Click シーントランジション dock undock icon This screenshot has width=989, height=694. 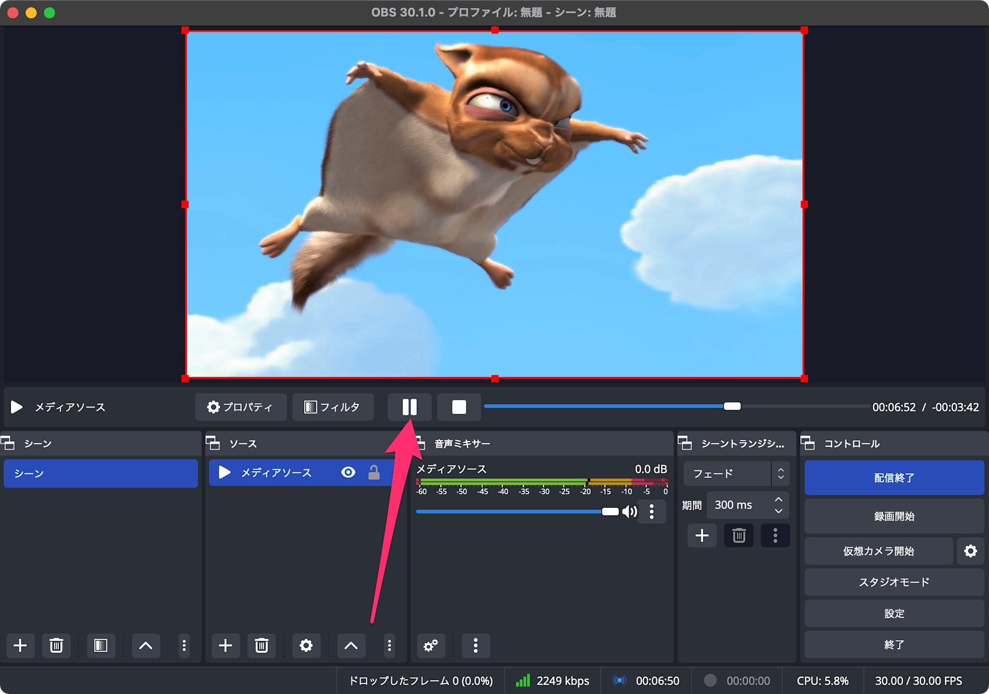pos(685,443)
